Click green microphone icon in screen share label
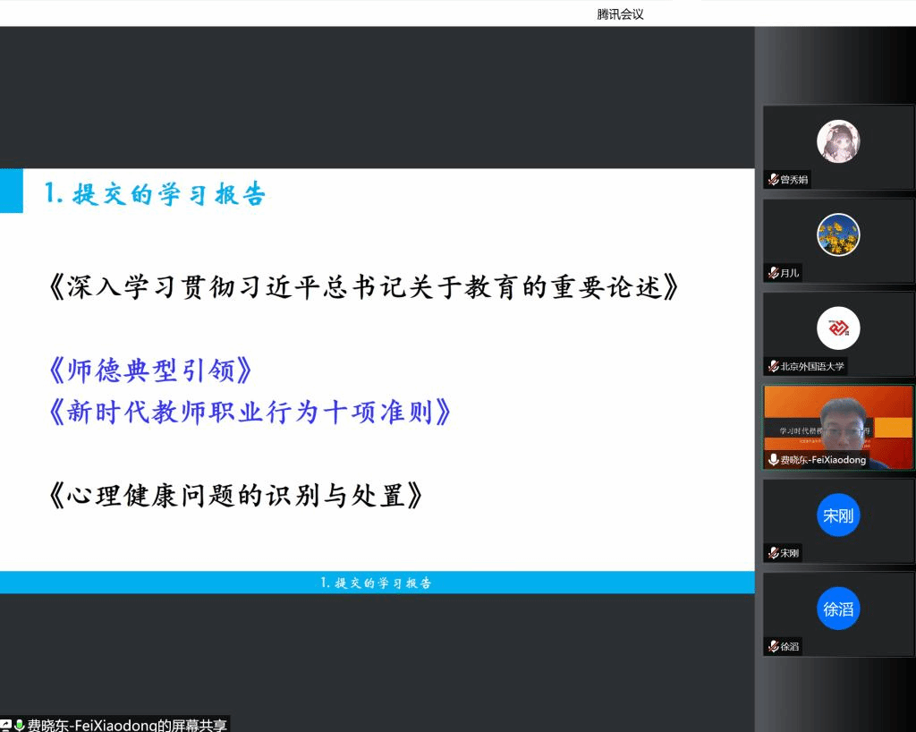Viewport: 916px width, 732px height. coord(19,725)
